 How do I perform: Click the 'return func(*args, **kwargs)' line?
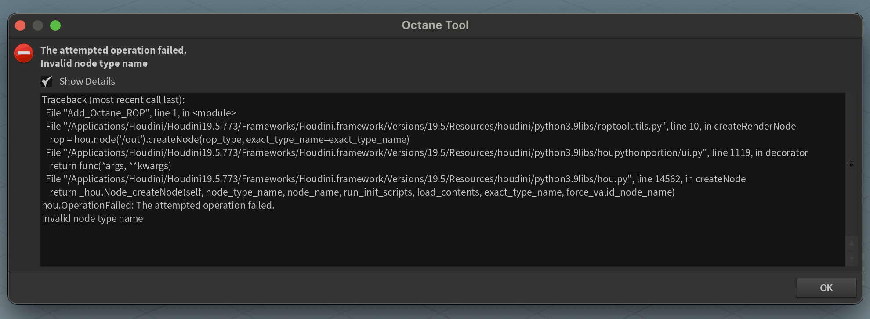pos(110,166)
